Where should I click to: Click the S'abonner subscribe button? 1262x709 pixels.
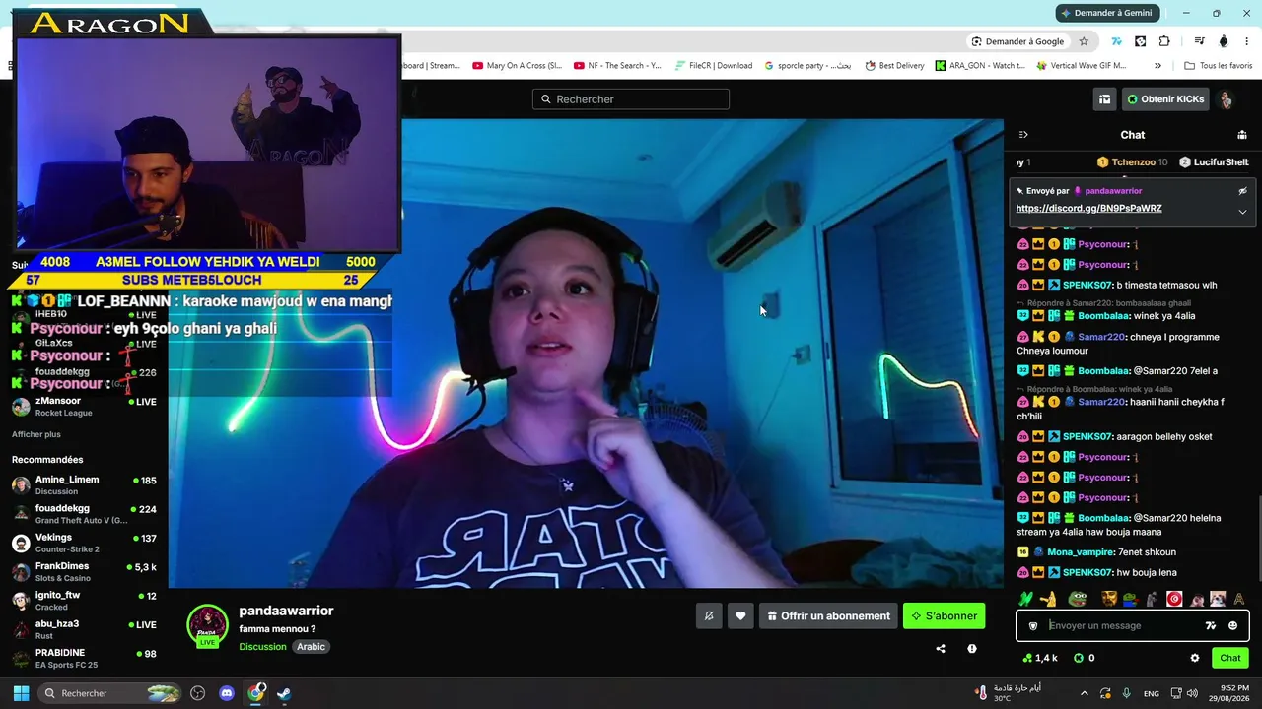(x=944, y=616)
